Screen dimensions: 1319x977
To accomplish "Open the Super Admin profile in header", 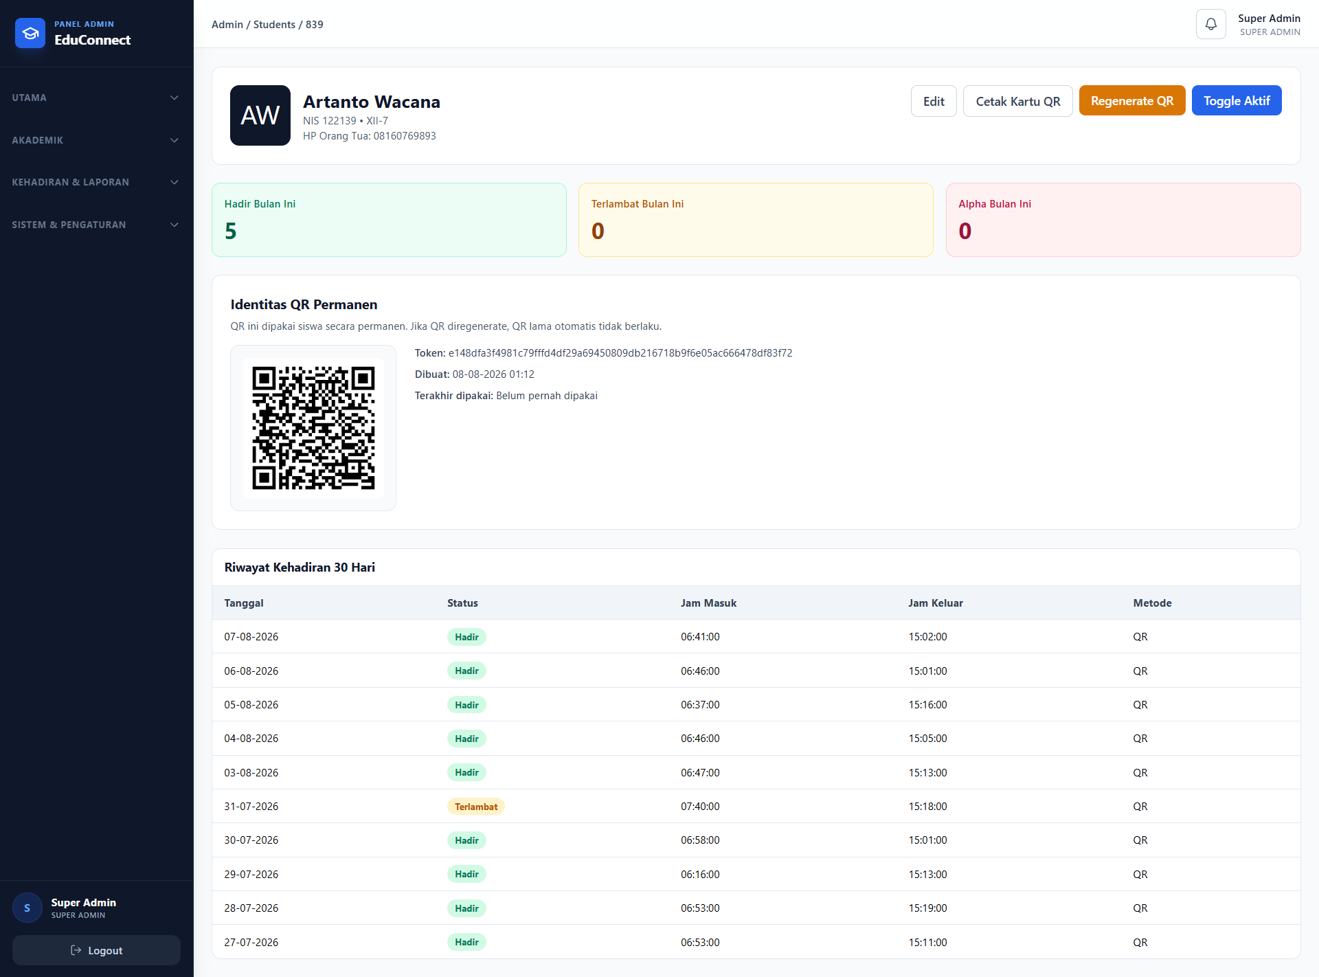I will click(1269, 24).
